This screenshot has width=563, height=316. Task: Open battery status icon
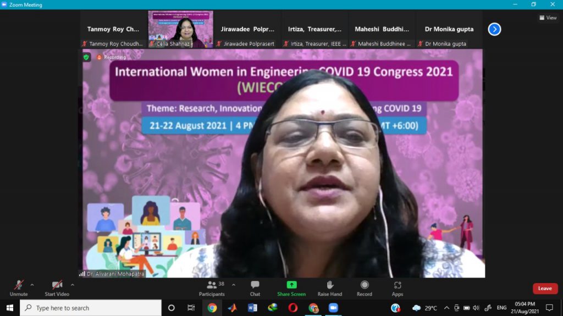[x=466, y=308]
